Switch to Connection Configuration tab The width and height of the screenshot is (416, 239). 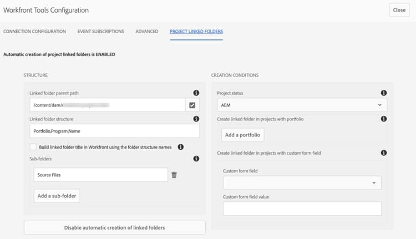(34, 31)
